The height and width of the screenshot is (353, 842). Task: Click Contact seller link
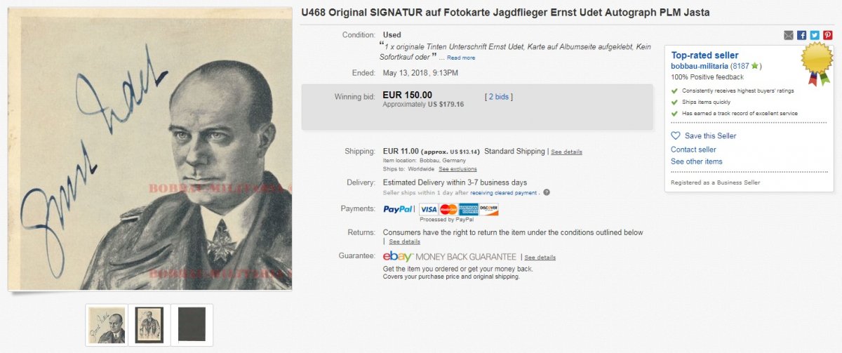pyautogui.click(x=693, y=149)
